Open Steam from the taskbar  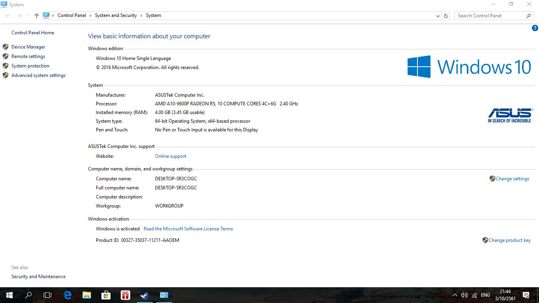pyautogui.click(x=144, y=295)
